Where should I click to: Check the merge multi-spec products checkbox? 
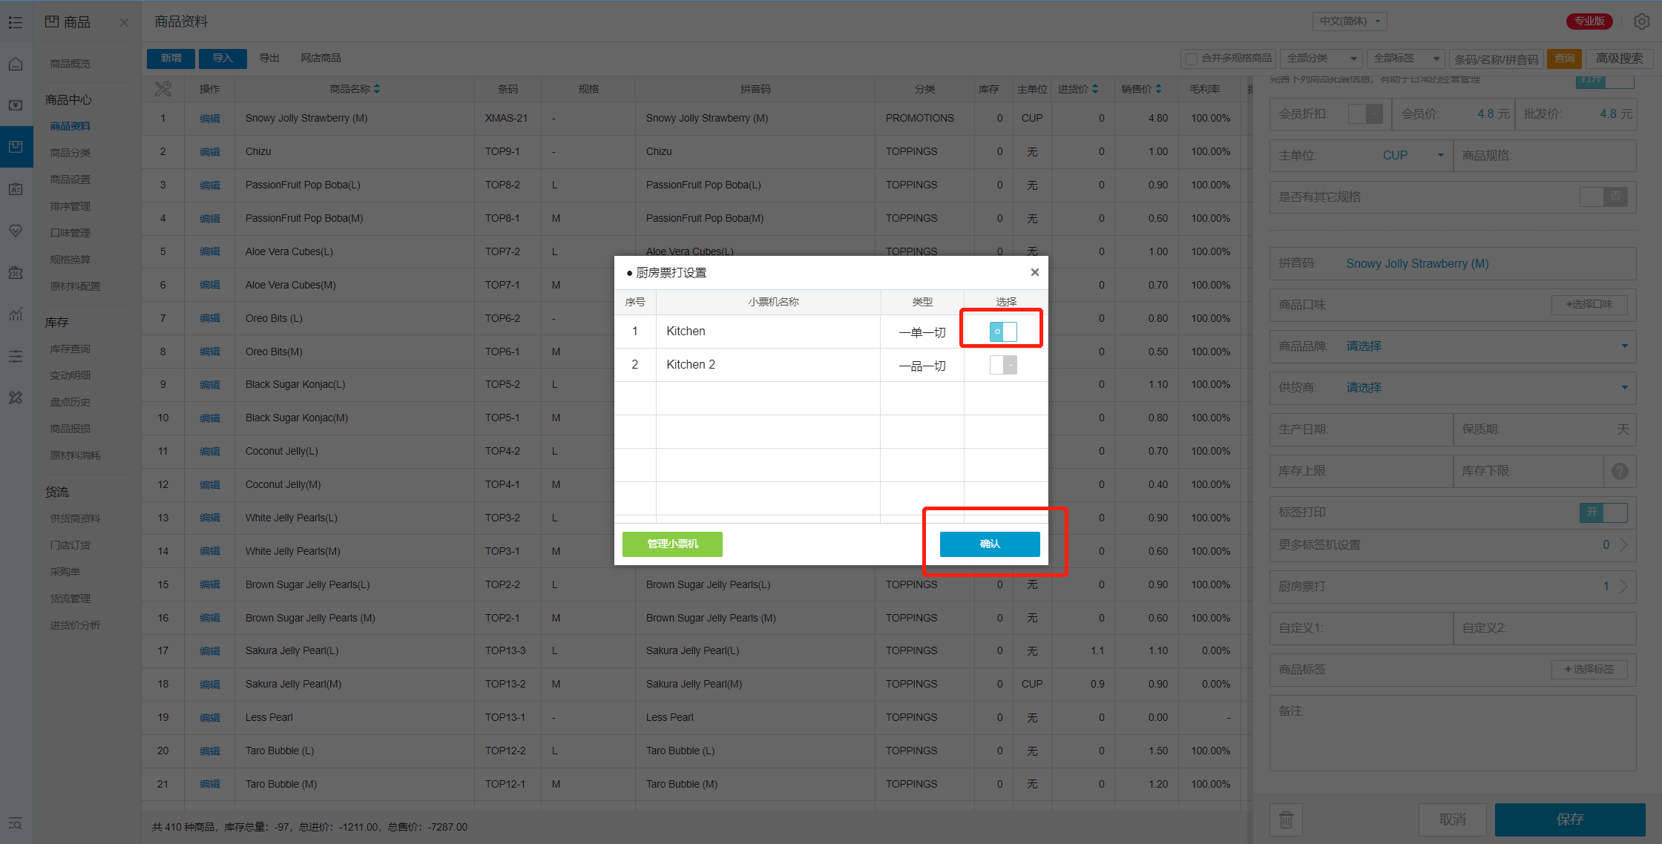pos(1192,59)
